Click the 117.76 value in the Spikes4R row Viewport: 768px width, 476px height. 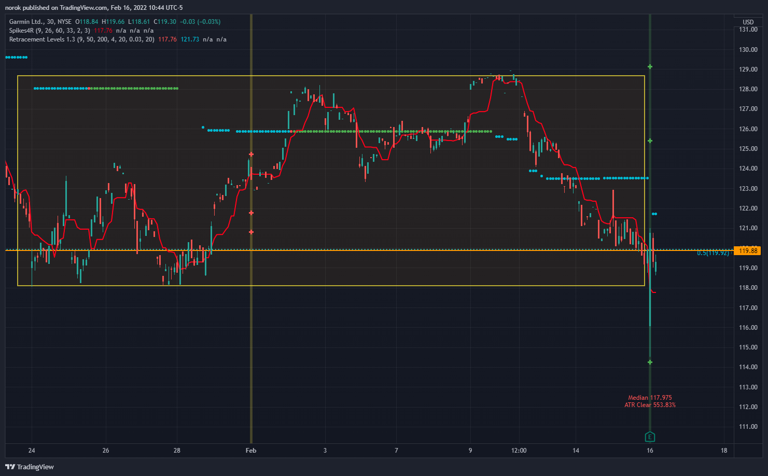tap(103, 31)
